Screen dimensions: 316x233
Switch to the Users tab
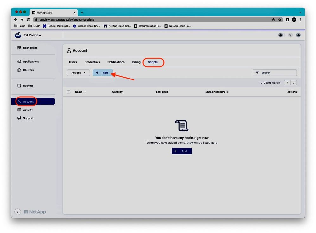pos(73,62)
